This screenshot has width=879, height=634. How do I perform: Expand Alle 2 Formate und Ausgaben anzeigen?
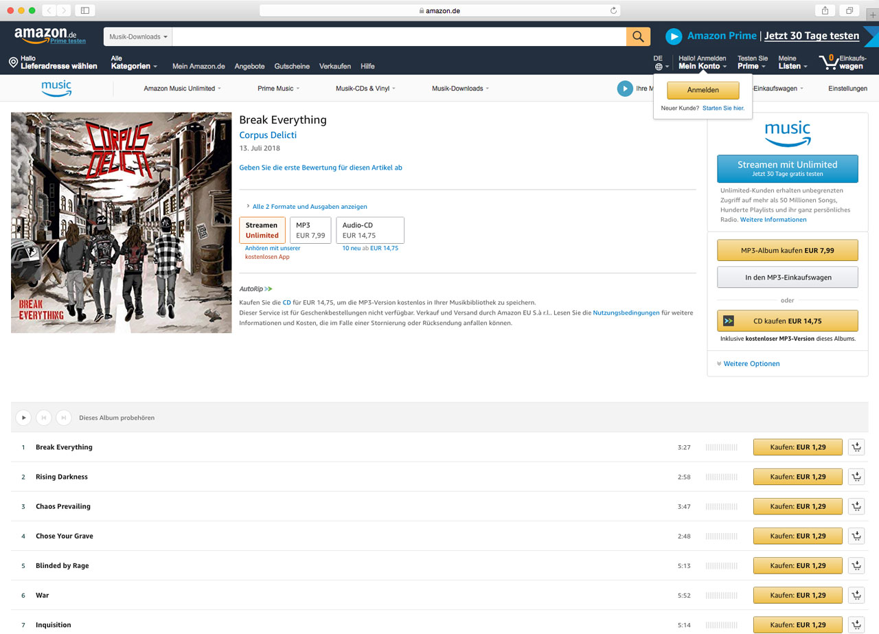pos(306,206)
